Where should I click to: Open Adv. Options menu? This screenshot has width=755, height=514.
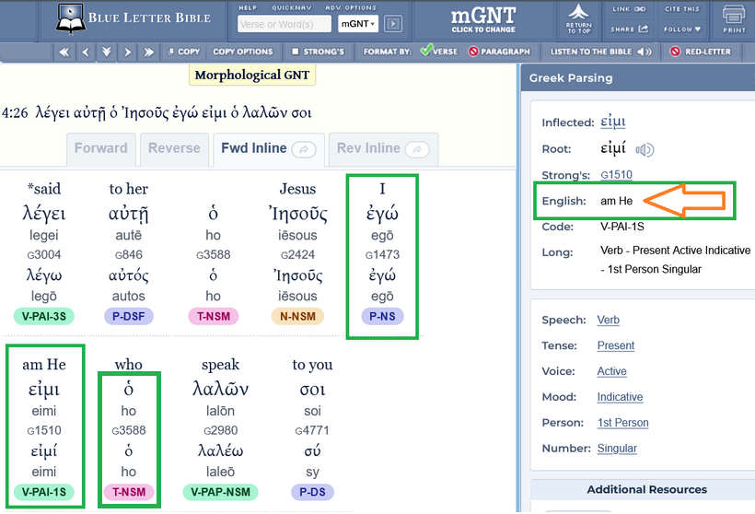351,7
